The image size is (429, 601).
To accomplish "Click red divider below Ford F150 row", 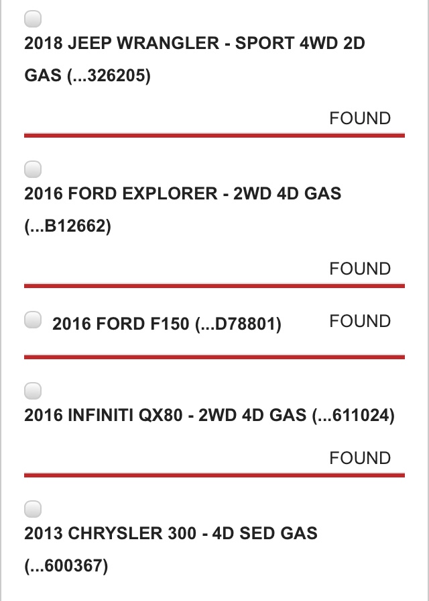I will click(x=214, y=357).
